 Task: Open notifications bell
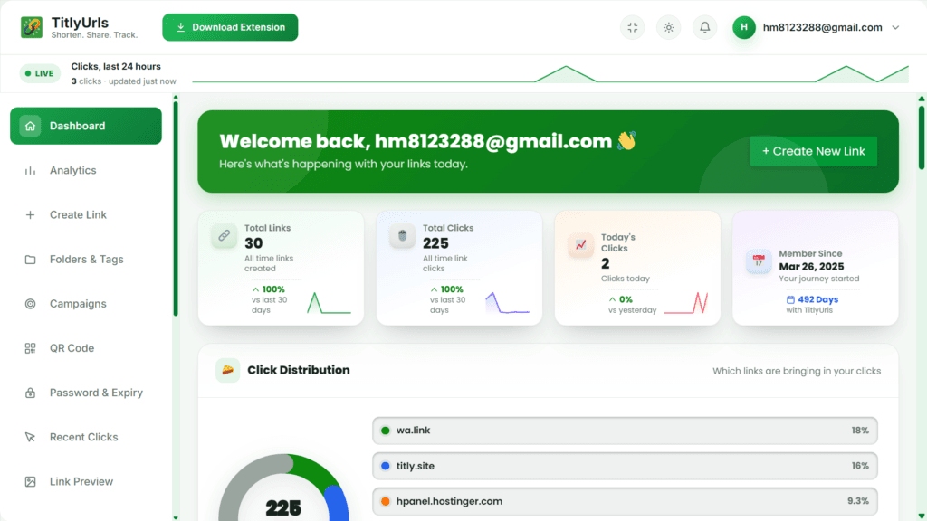(704, 27)
